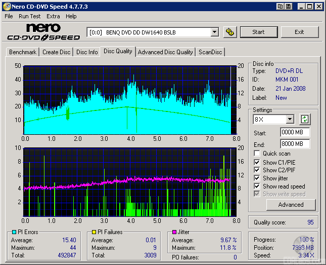The width and height of the screenshot is (326, 265).
Task: Click the copy-to-clipboard icon in title bar
Action: [x=280, y=7]
